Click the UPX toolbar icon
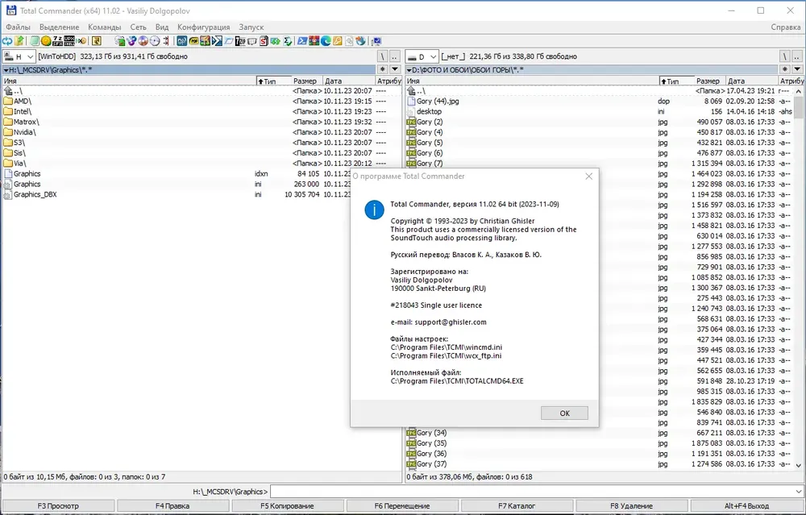Viewport: 806px width, 515px height. (69, 41)
